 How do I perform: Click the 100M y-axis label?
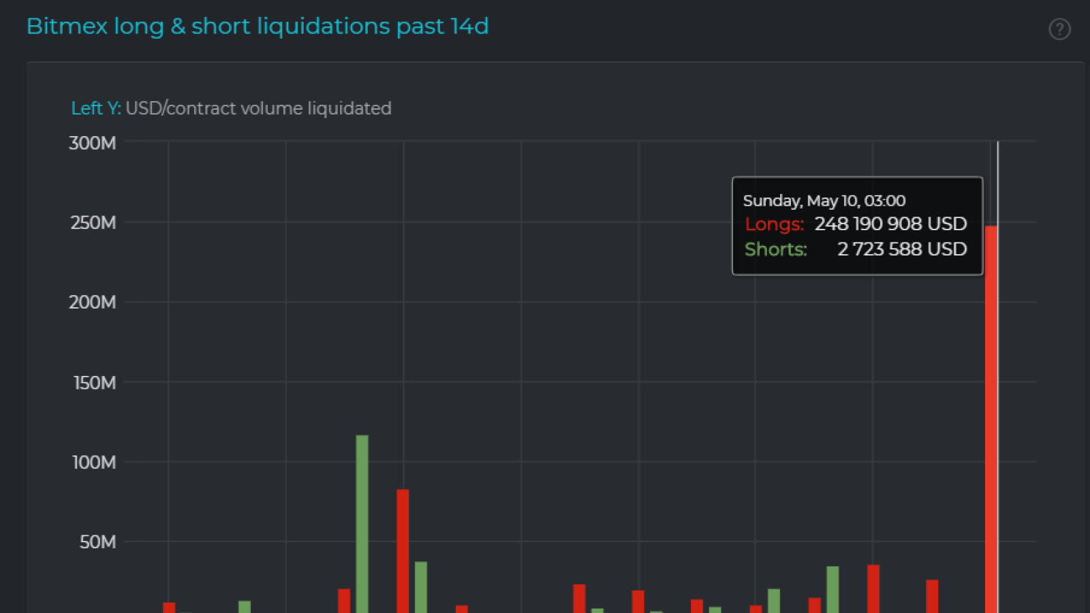tap(94, 462)
